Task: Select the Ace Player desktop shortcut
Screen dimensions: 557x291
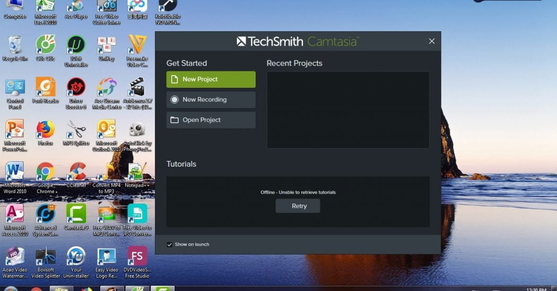Action: (76, 10)
